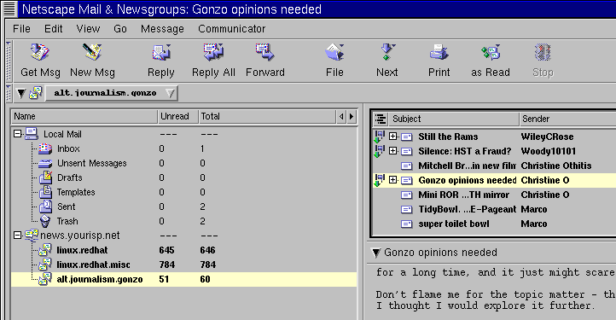Click the Reply All toolbar icon
This screenshot has height=320, width=616.
tap(213, 53)
